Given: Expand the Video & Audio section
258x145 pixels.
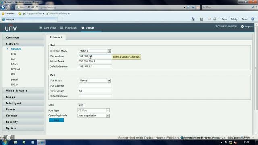Looking at the screenshot, I should click(23, 91).
